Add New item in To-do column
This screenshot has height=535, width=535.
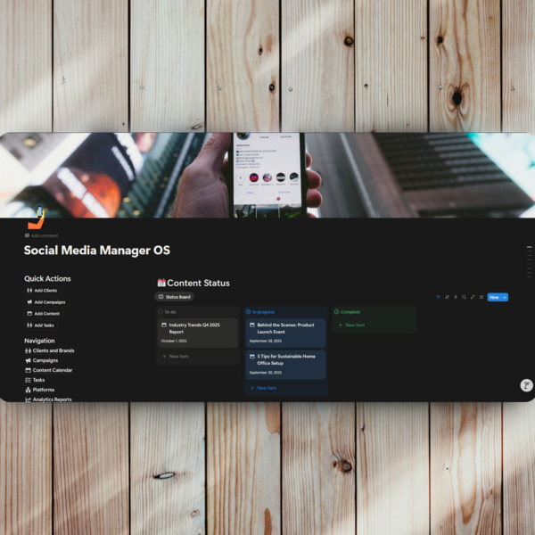click(x=198, y=356)
